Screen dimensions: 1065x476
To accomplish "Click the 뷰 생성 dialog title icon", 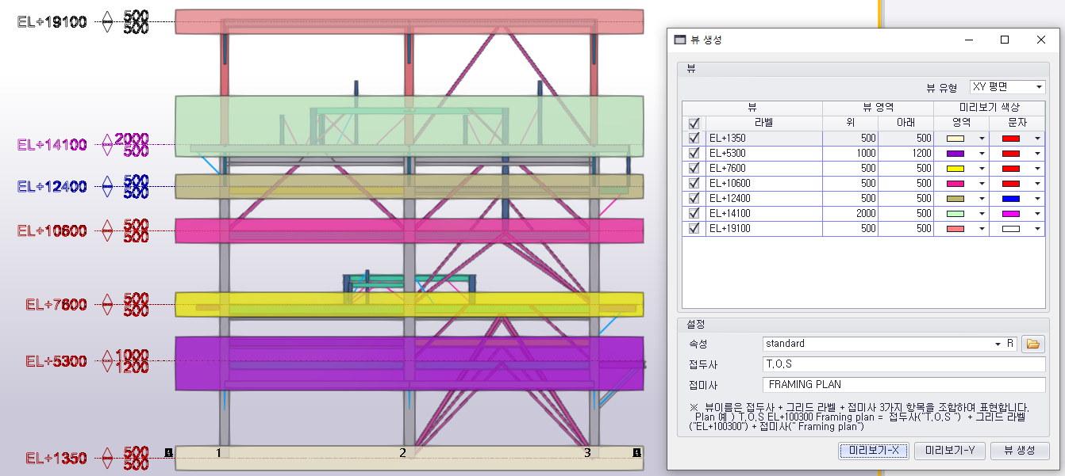I will point(680,40).
